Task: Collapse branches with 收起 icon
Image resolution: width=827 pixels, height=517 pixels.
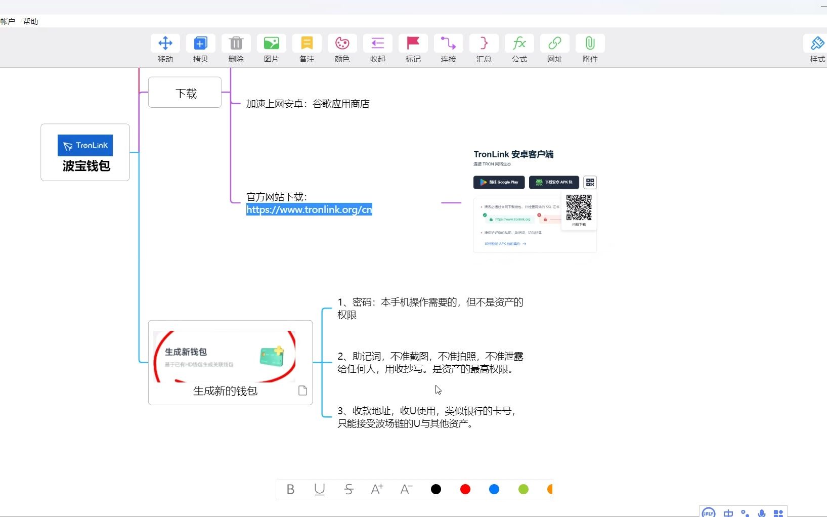Action: coord(378,44)
